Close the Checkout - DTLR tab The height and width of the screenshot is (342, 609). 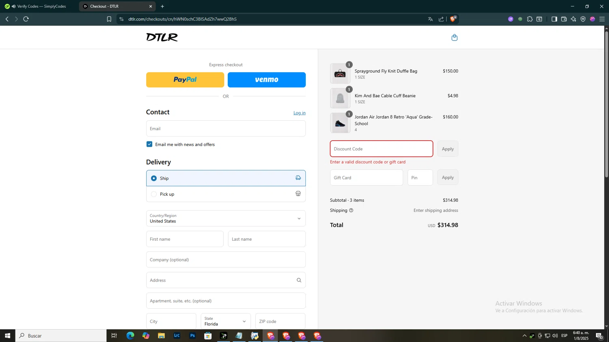(151, 6)
